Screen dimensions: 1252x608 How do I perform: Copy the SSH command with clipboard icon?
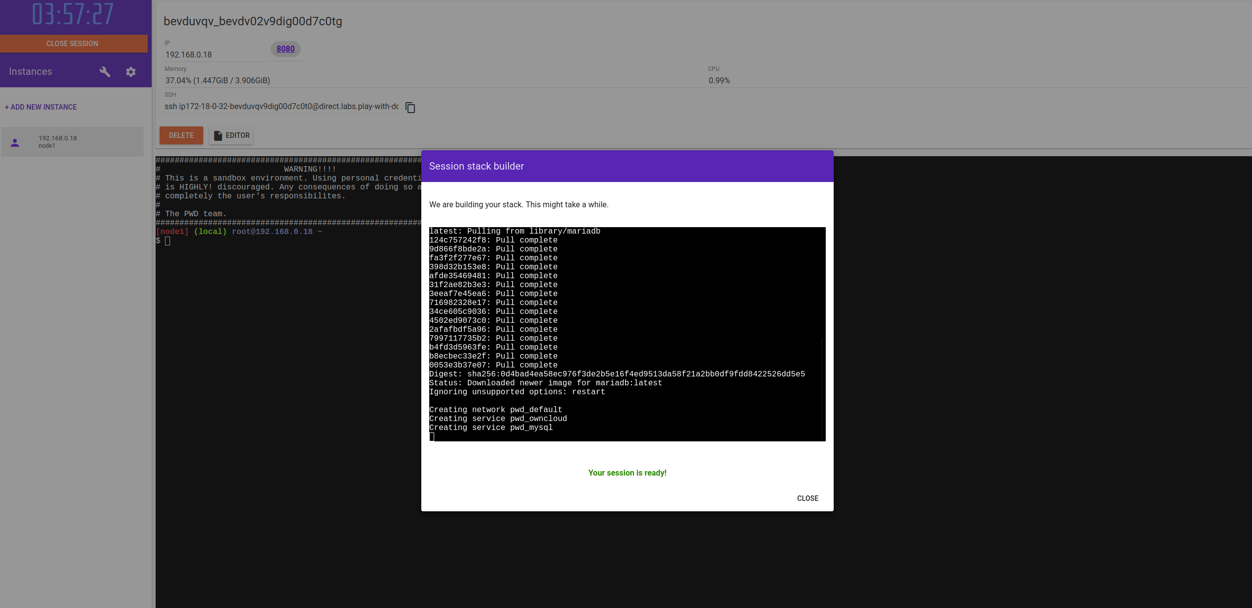tap(410, 108)
